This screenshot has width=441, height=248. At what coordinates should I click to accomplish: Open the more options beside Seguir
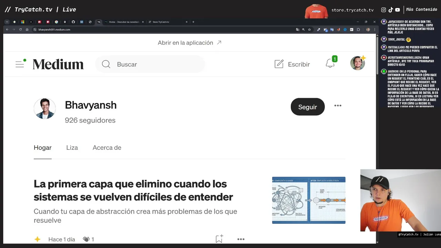(338, 106)
